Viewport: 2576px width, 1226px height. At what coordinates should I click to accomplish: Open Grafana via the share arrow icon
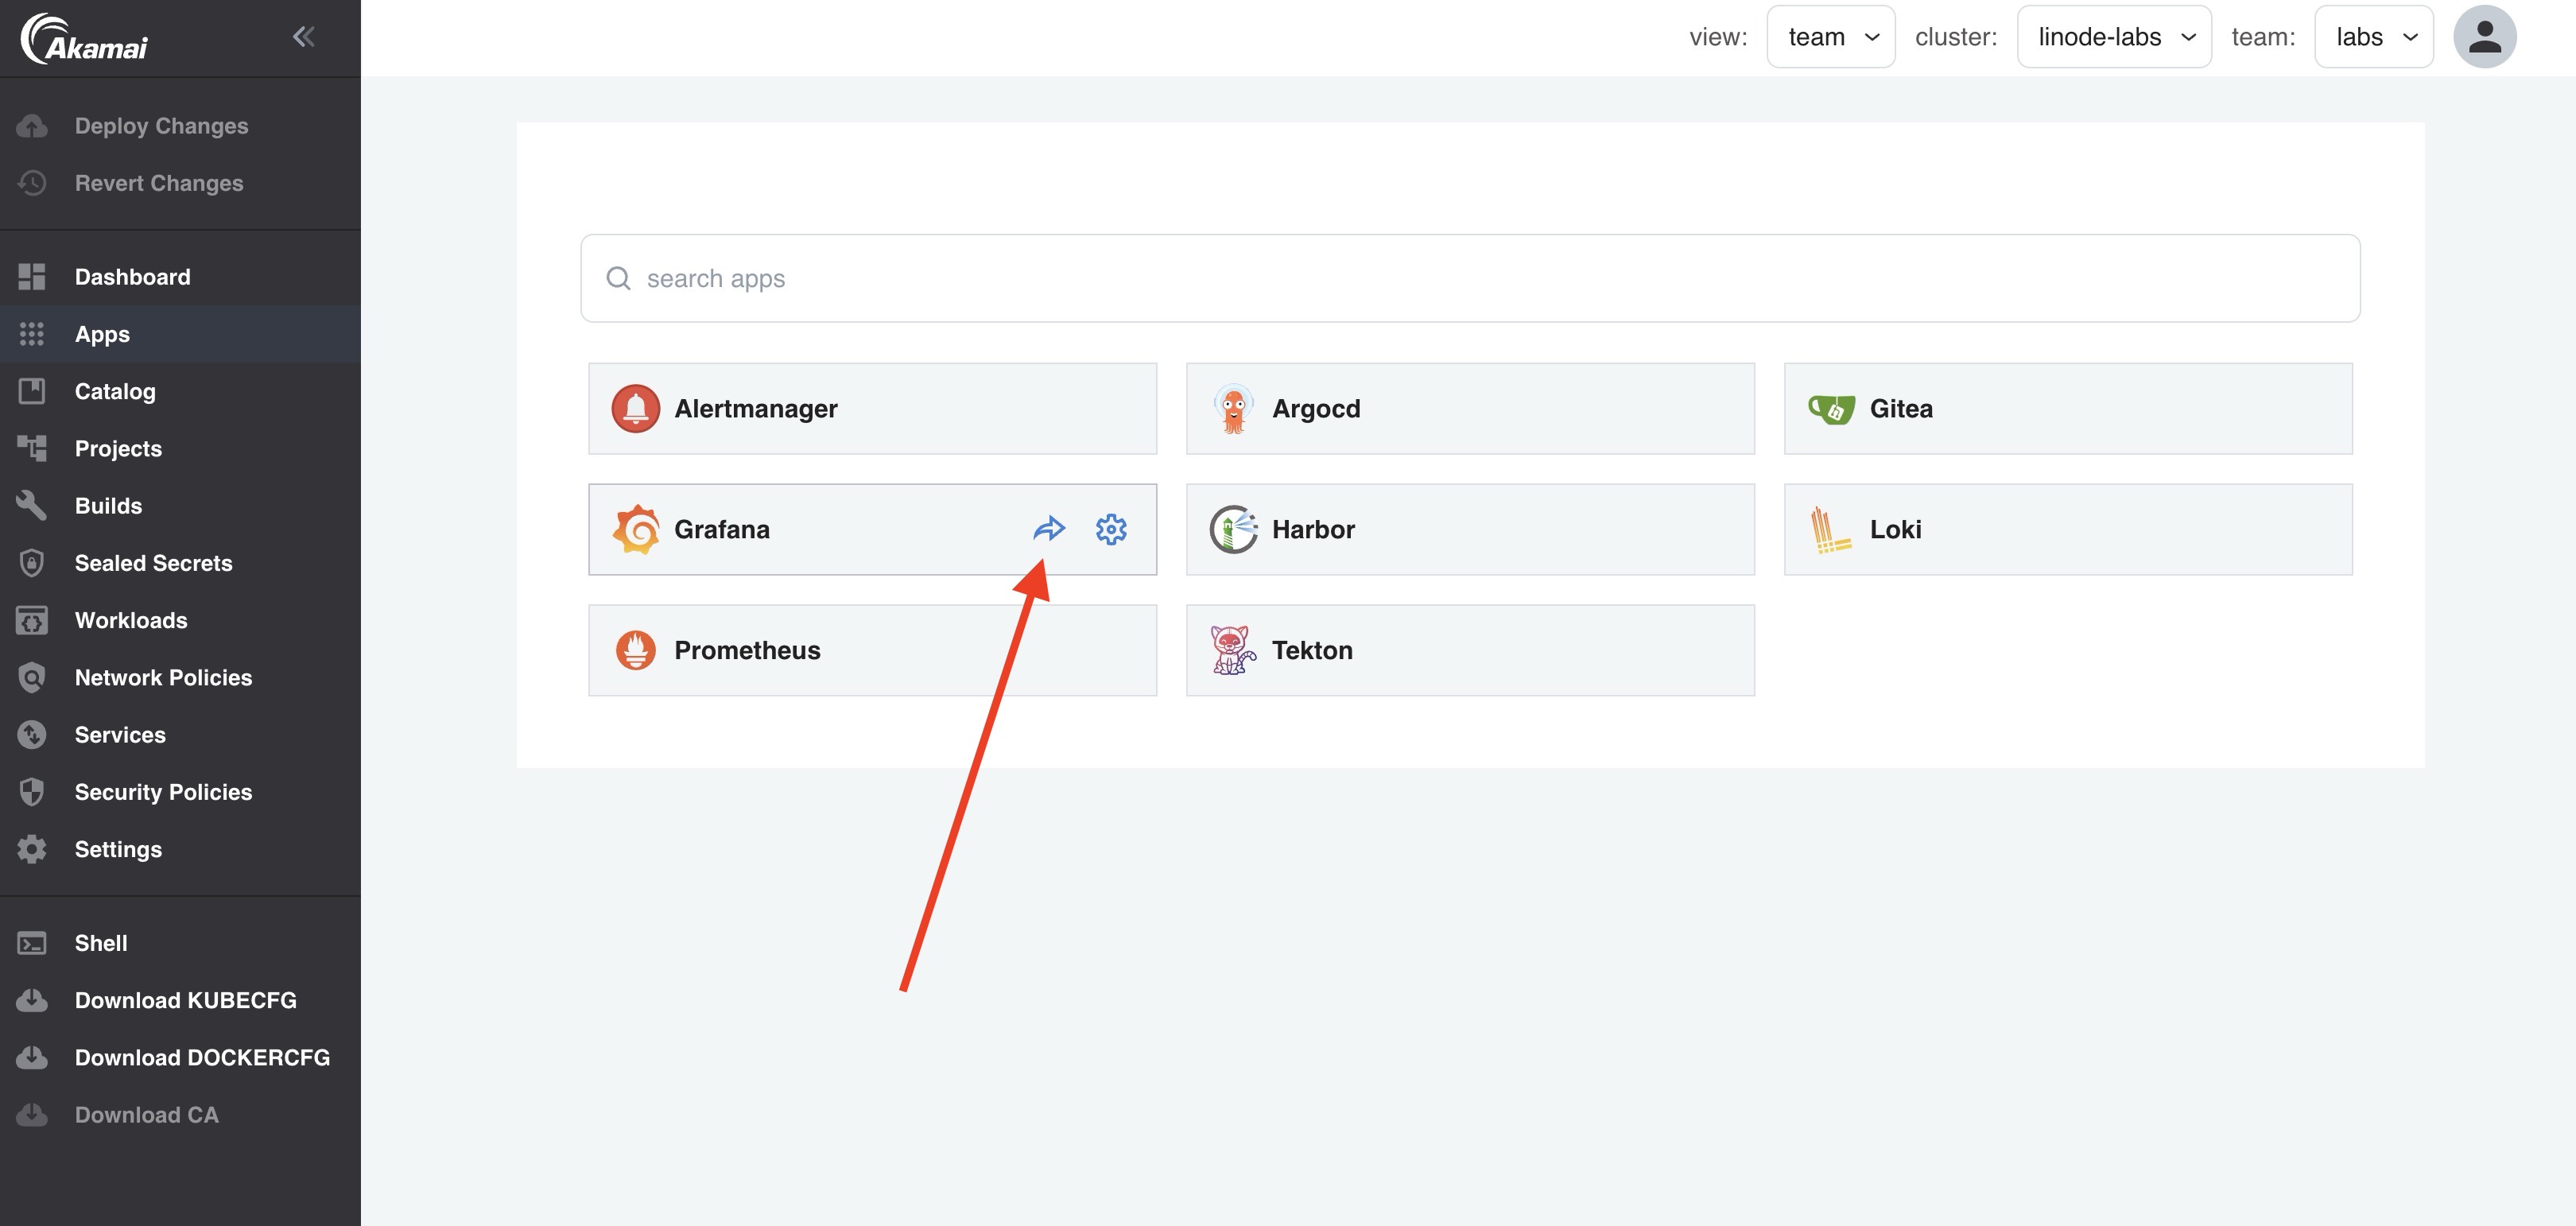(1049, 528)
